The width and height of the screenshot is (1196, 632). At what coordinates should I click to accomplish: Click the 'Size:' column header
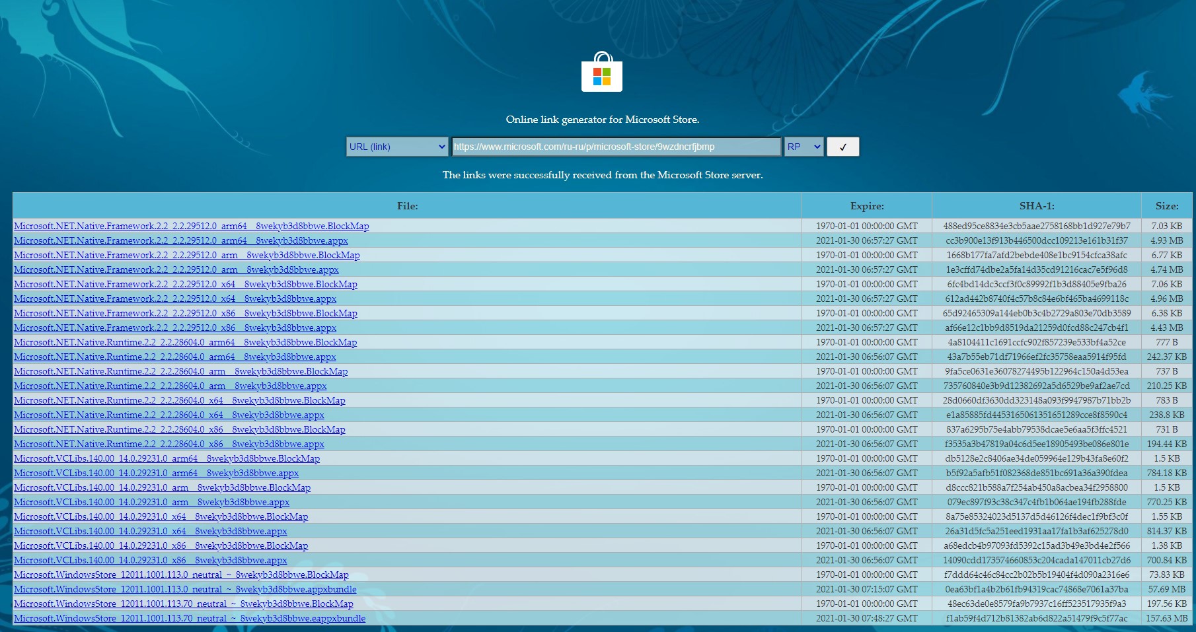click(1167, 206)
